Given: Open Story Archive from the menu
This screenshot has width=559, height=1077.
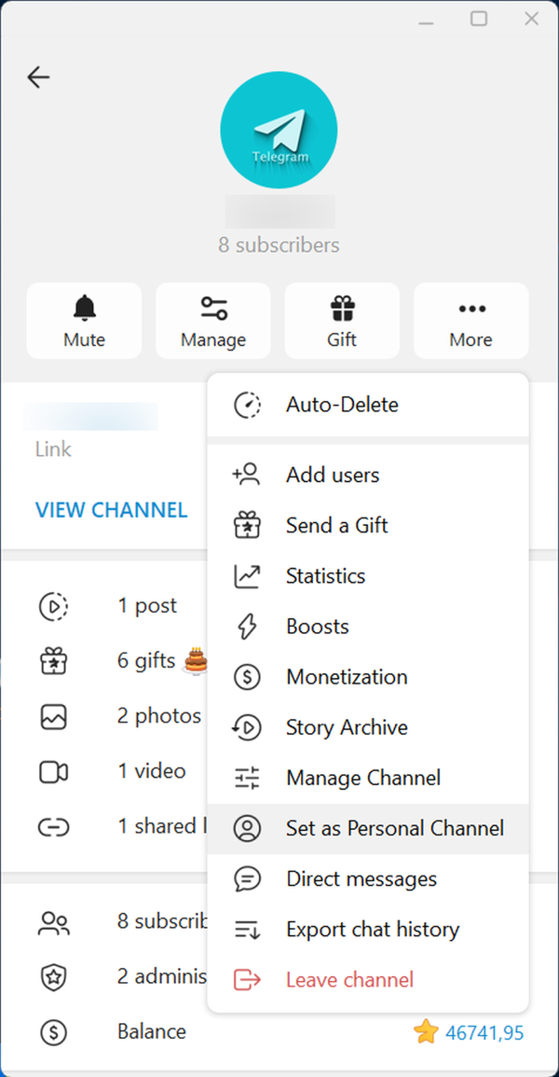Looking at the screenshot, I should 347,727.
